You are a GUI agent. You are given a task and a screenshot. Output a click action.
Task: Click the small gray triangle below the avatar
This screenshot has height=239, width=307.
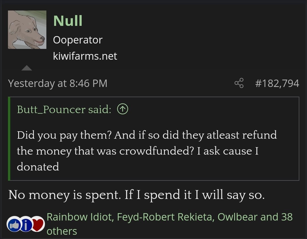coord(27,68)
